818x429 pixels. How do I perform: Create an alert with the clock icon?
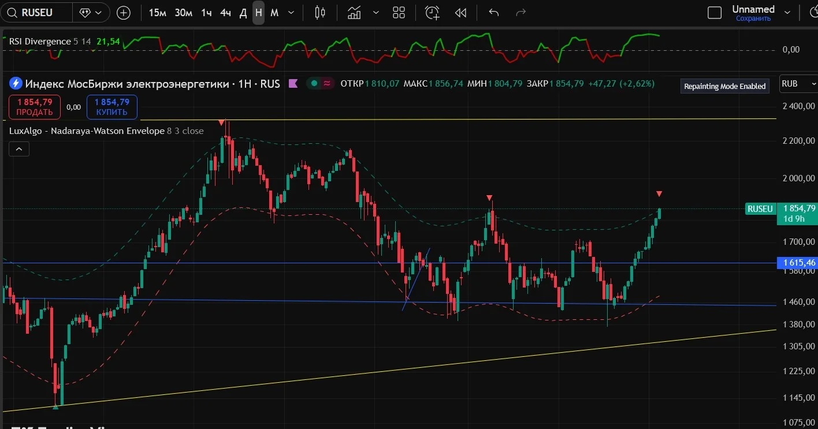[x=432, y=12]
